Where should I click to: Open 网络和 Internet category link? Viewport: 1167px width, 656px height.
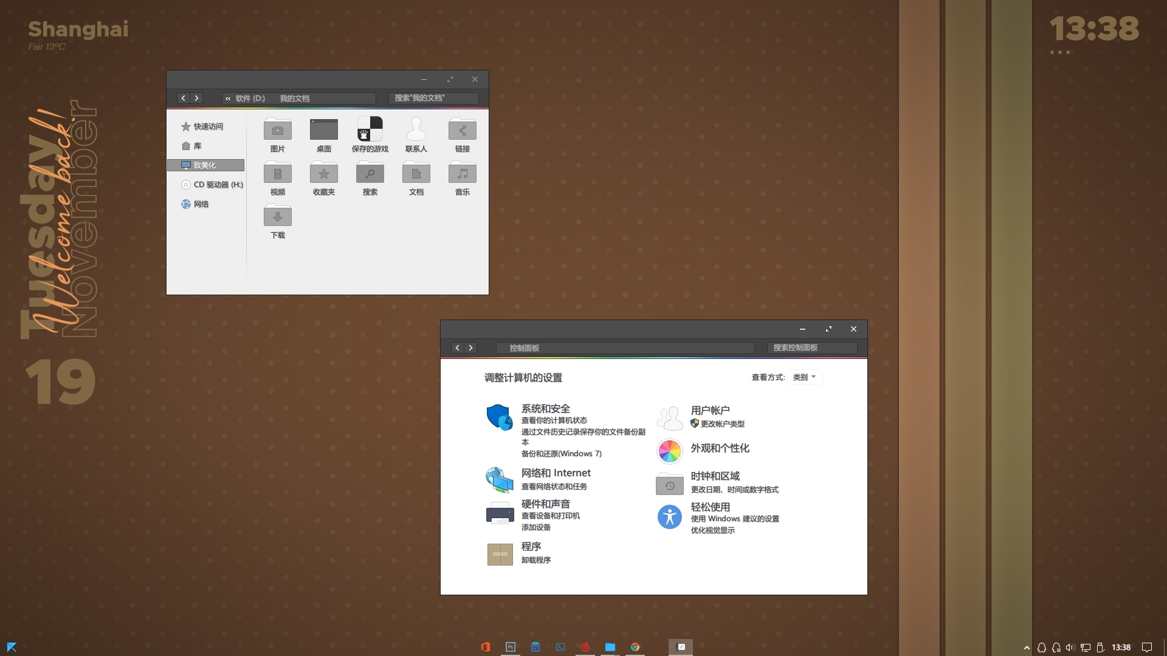point(556,473)
